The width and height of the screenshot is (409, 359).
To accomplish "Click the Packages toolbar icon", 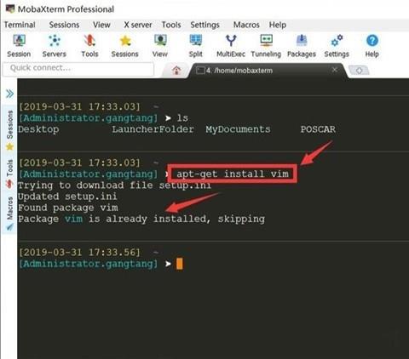I will (302, 46).
